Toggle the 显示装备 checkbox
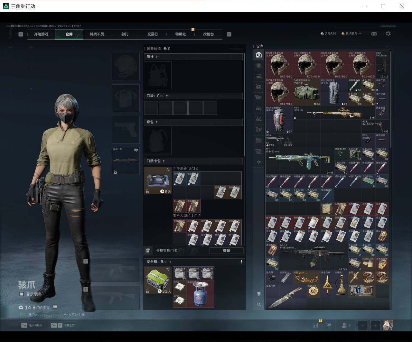This screenshot has height=342, width=412. coord(22,294)
